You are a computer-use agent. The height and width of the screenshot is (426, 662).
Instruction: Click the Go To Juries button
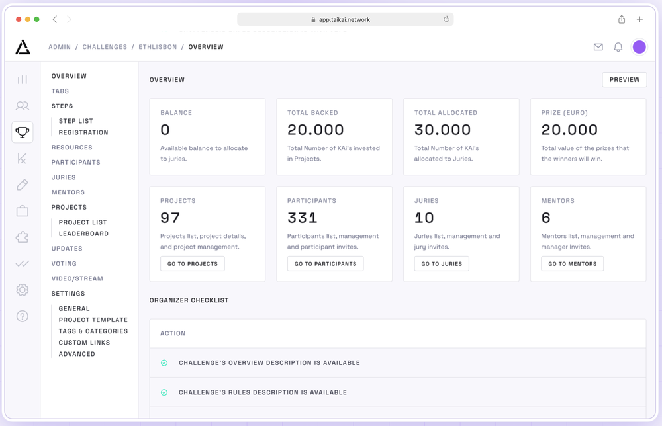(x=442, y=264)
